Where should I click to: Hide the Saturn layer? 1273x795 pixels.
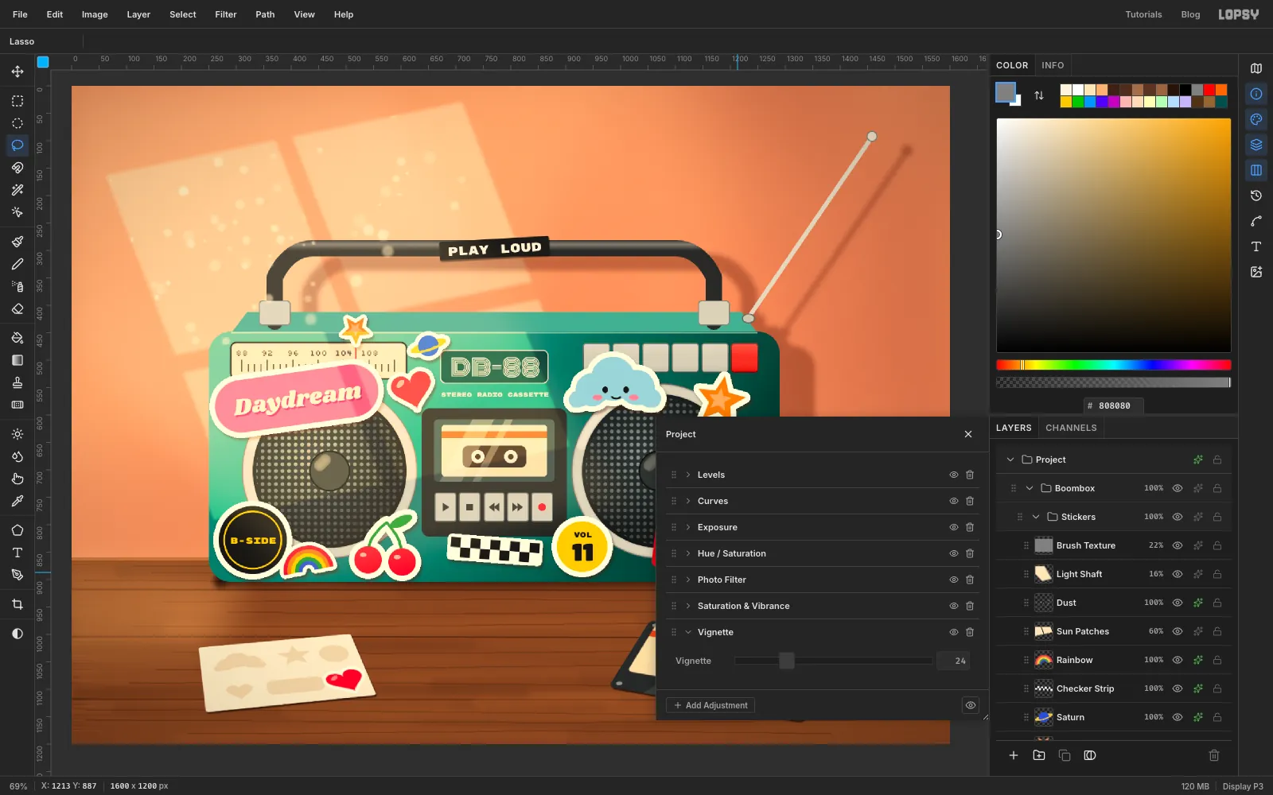point(1178,717)
